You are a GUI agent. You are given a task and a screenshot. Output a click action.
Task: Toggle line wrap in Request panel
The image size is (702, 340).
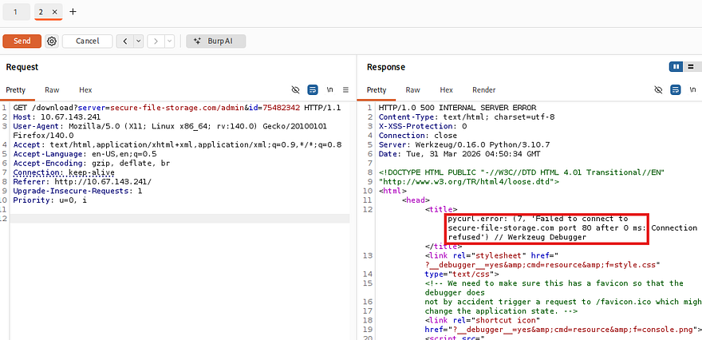313,90
